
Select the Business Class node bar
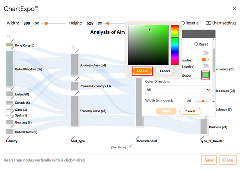(74, 65)
